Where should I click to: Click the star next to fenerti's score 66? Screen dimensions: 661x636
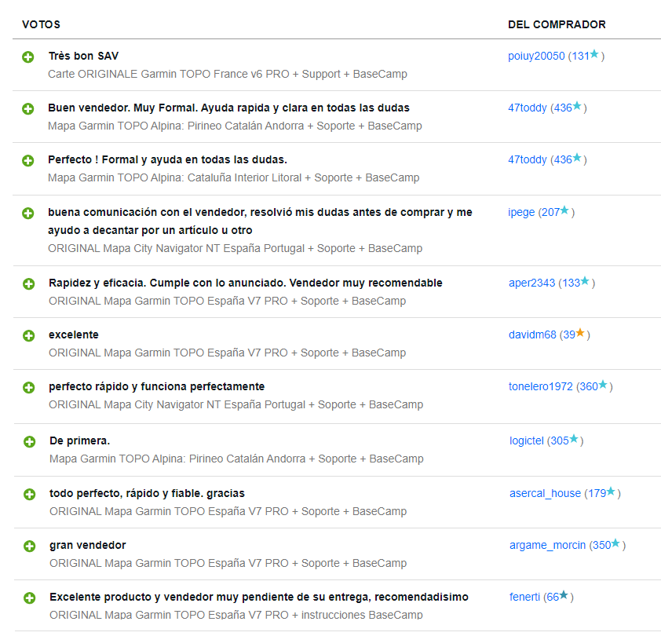pos(564,595)
